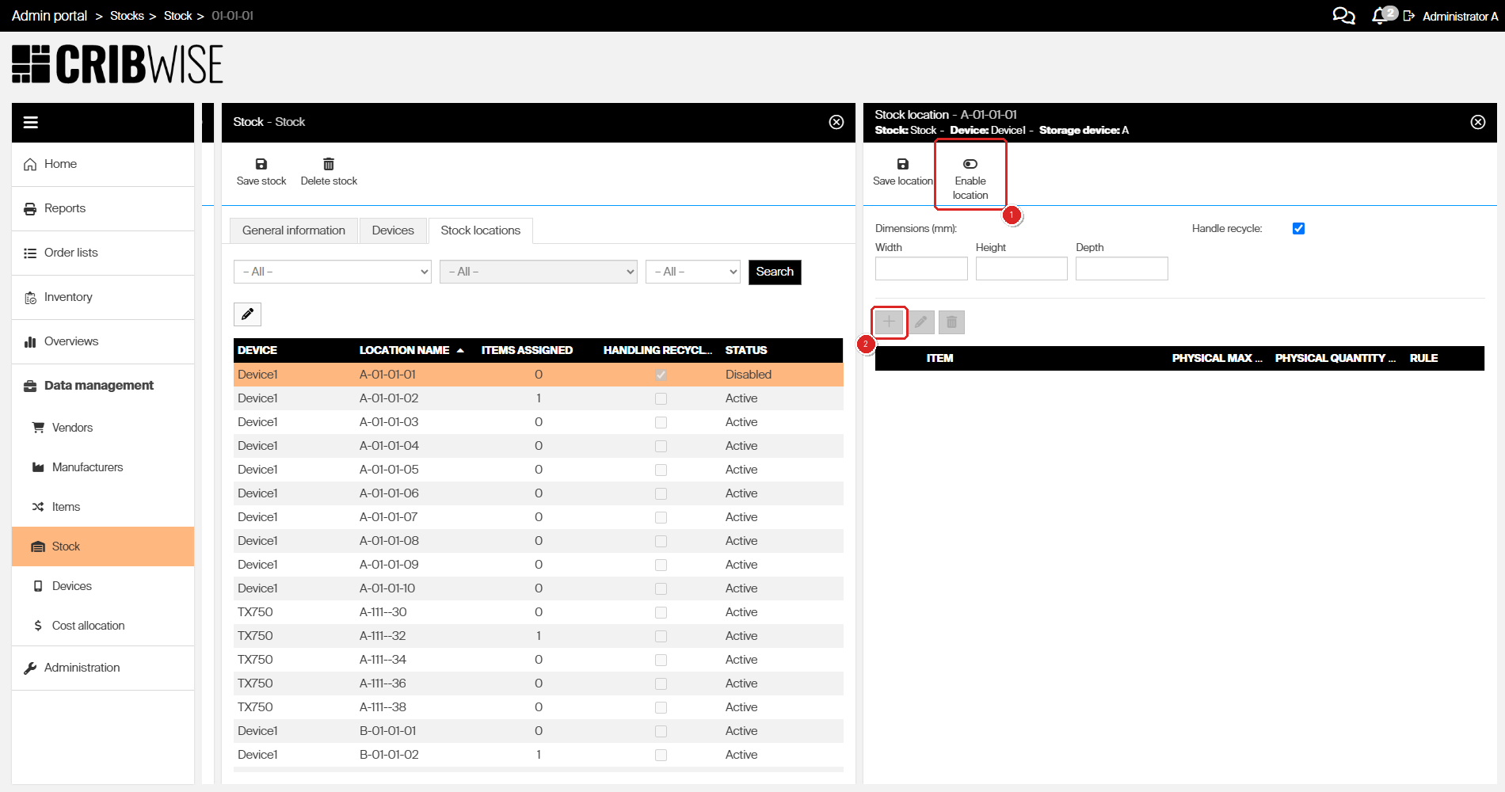Open second greyed - All - filter dropdown
Image resolution: width=1505 pixels, height=792 pixels.
click(x=539, y=272)
